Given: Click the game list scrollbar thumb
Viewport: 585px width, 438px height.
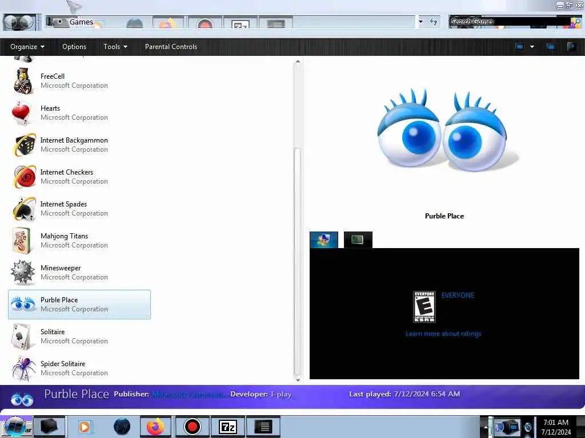Looking at the screenshot, I should pyautogui.click(x=297, y=262).
